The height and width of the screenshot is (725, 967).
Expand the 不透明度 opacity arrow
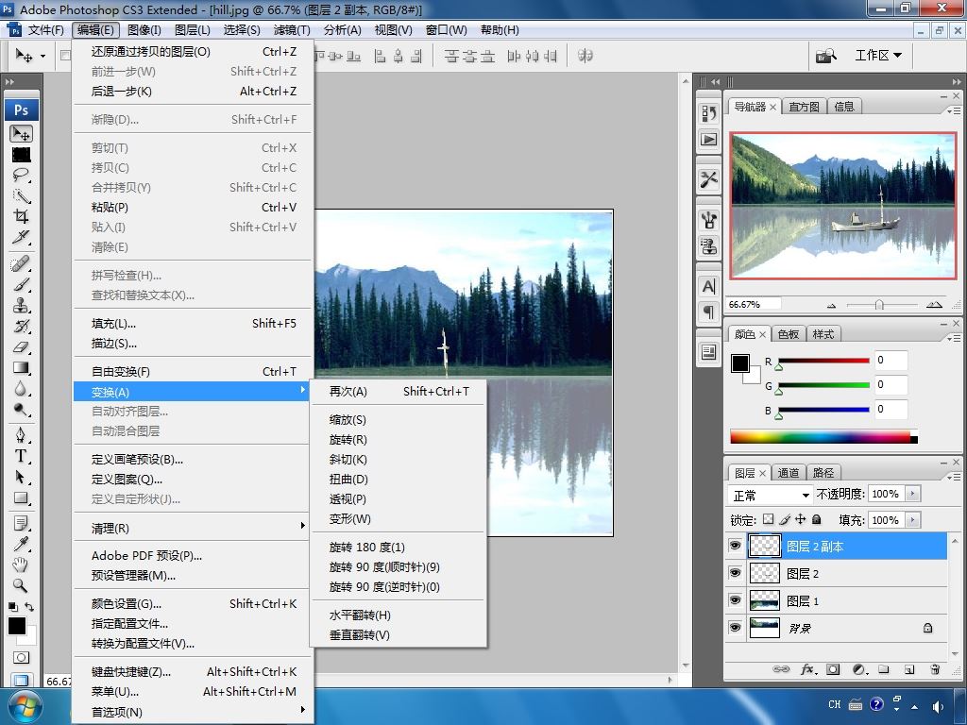912,494
